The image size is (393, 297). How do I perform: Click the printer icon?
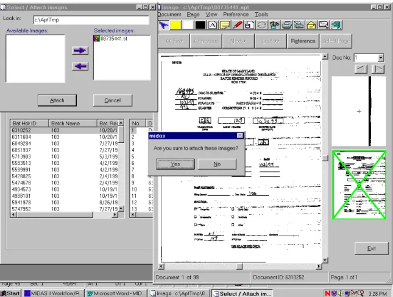286,25
